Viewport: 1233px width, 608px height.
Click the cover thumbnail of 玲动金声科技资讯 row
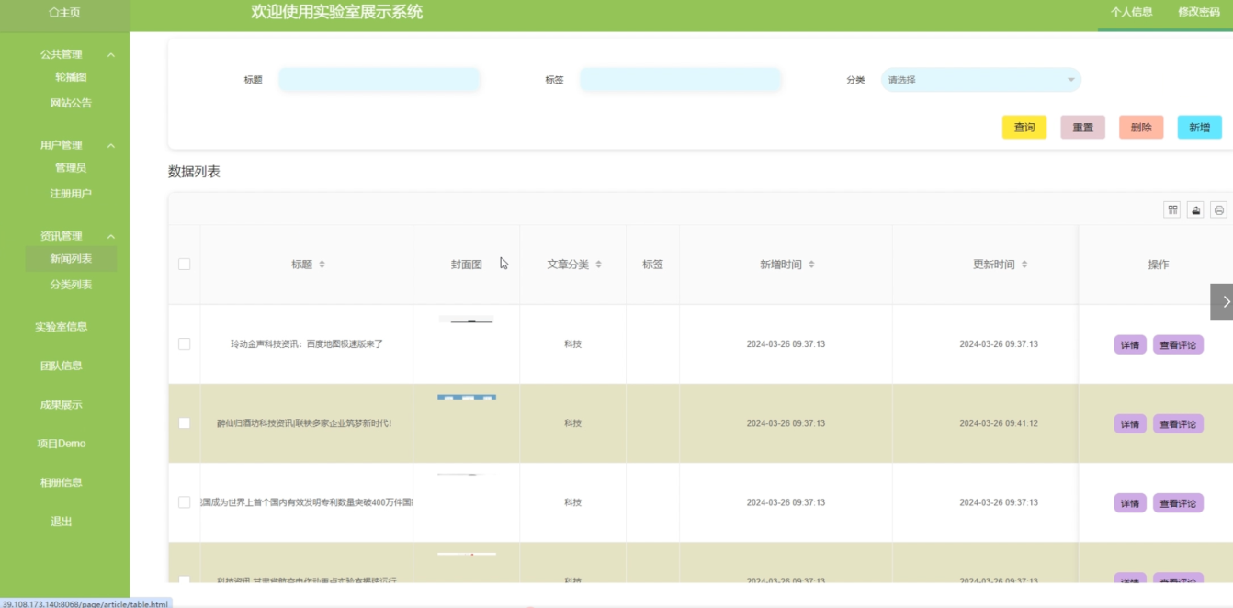[x=467, y=320]
